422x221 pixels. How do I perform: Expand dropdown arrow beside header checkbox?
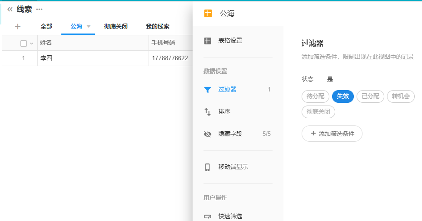pos(31,43)
